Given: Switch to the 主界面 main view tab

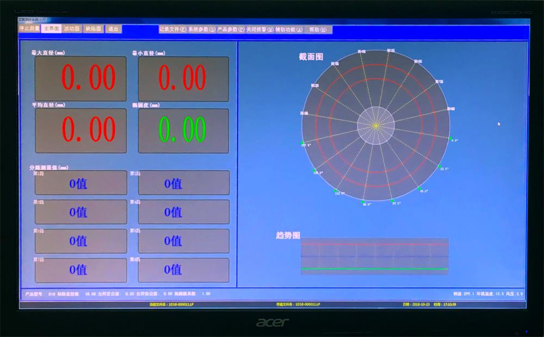Looking at the screenshot, I should pyautogui.click(x=51, y=29).
